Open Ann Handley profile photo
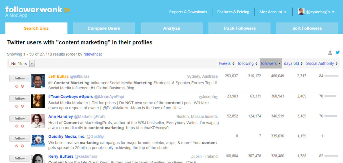 pos(38,121)
